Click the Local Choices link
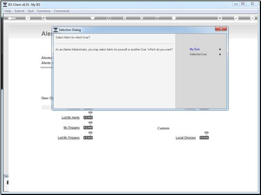261x195 pixels. (x=185, y=137)
